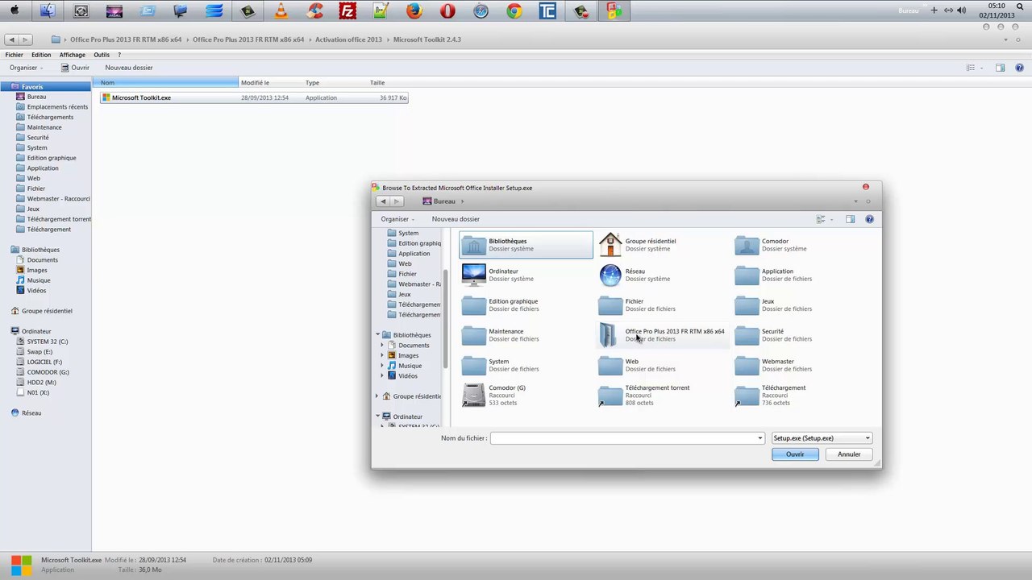Click Nom du fichier input field
Image resolution: width=1032 pixels, height=580 pixels.
coord(623,438)
